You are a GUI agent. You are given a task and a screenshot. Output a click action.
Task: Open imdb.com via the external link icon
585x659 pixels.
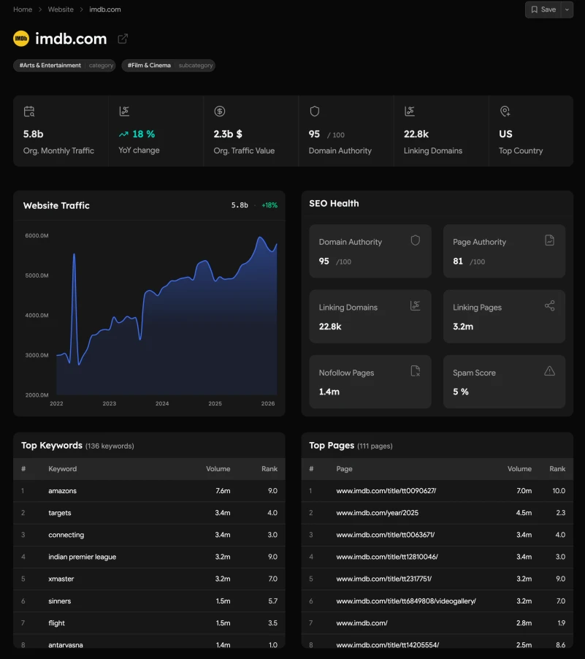pos(122,39)
